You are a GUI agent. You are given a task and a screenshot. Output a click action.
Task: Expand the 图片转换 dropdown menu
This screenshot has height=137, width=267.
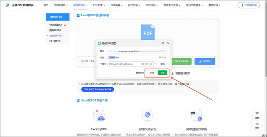215,5
